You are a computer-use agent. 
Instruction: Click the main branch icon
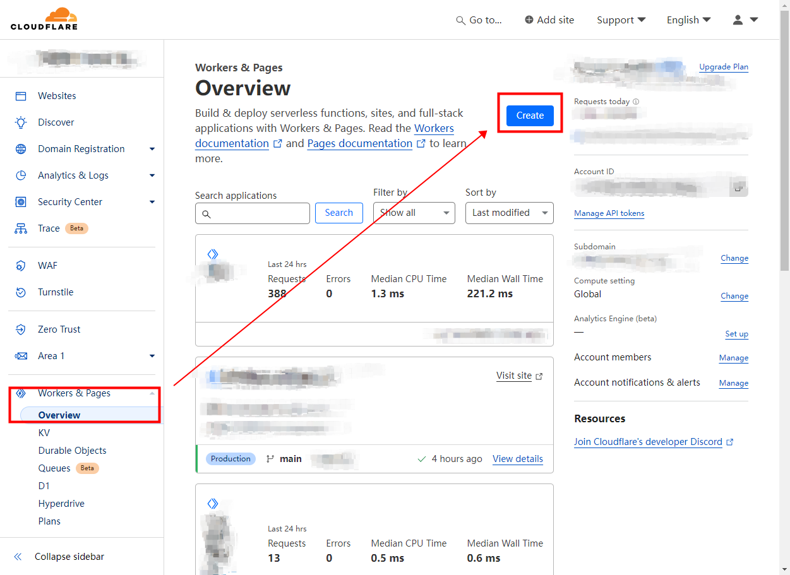pos(270,459)
